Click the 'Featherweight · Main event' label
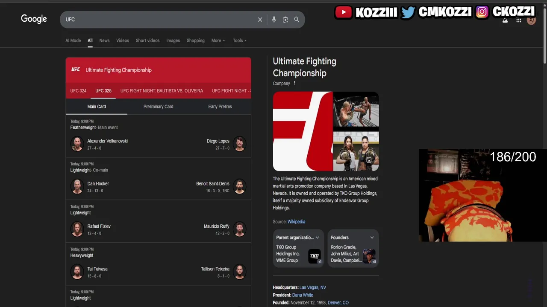Screen dimensions: 547x307 (x=94, y=127)
